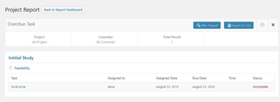
Task: Export the report to CSV
Action: pos(239,25)
